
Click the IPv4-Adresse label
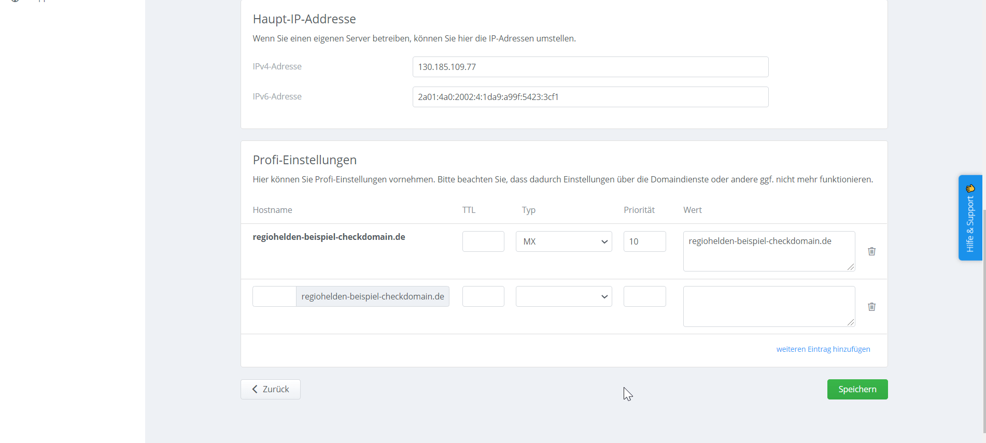pyautogui.click(x=277, y=66)
